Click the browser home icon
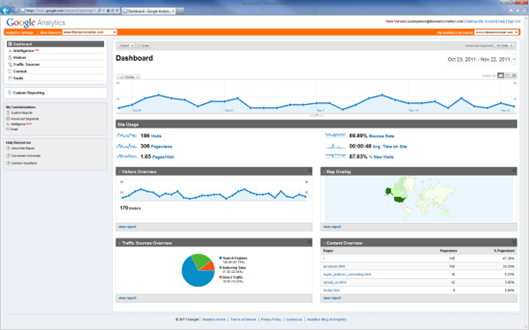The width and height of the screenshot is (529, 330). (x=510, y=11)
